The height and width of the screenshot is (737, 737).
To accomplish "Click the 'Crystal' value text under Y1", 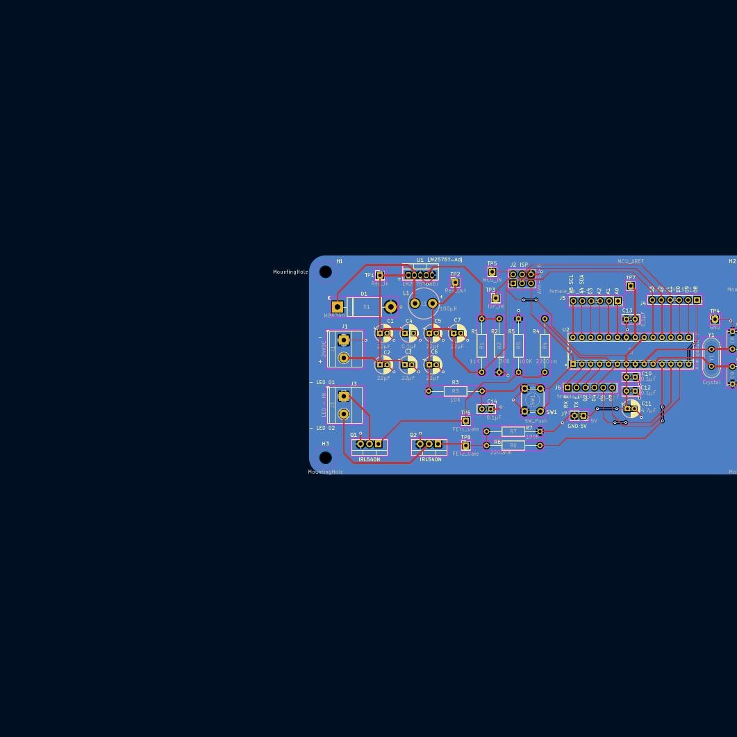I will pyautogui.click(x=711, y=382).
